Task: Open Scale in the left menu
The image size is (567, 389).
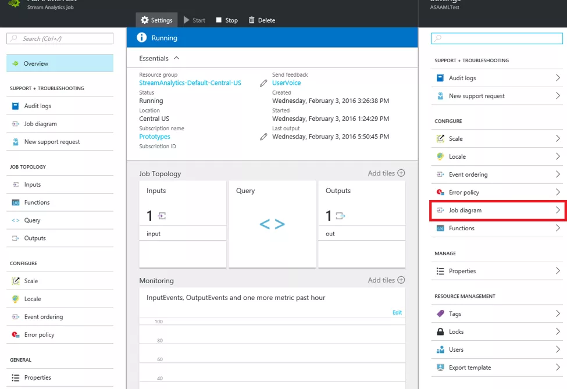Action: click(x=60, y=281)
